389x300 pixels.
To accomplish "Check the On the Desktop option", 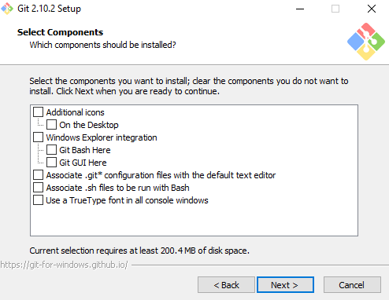I will click(x=51, y=125).
